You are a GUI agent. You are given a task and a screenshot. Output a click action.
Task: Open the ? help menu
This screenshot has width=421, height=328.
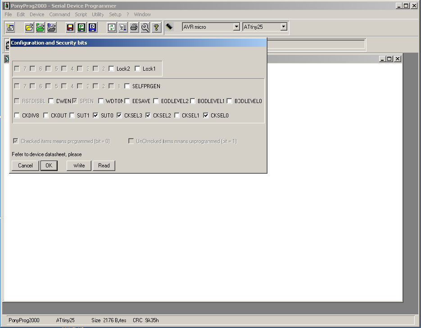point(128,14)
